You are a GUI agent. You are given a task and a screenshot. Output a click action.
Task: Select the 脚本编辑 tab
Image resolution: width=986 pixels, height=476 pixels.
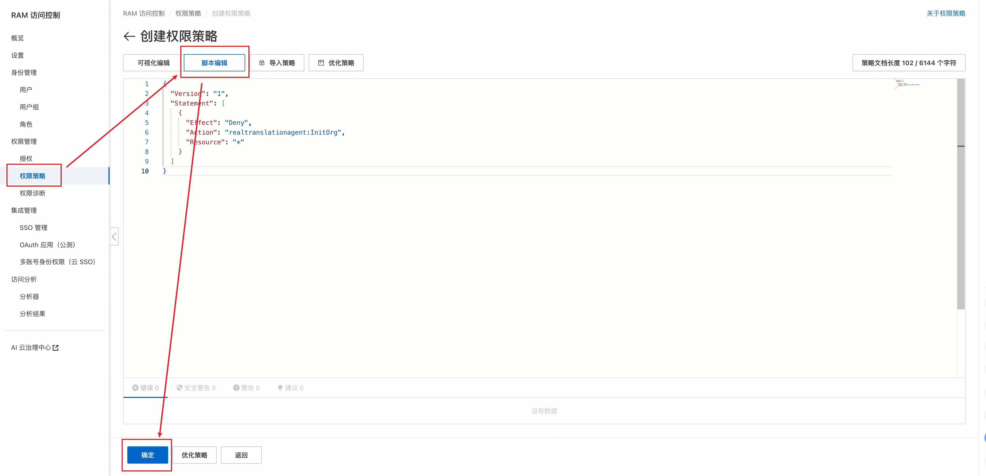[214, 63]
